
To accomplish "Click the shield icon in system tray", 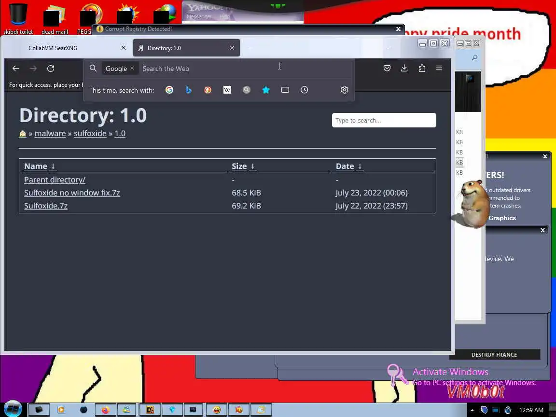I will 484,410.
